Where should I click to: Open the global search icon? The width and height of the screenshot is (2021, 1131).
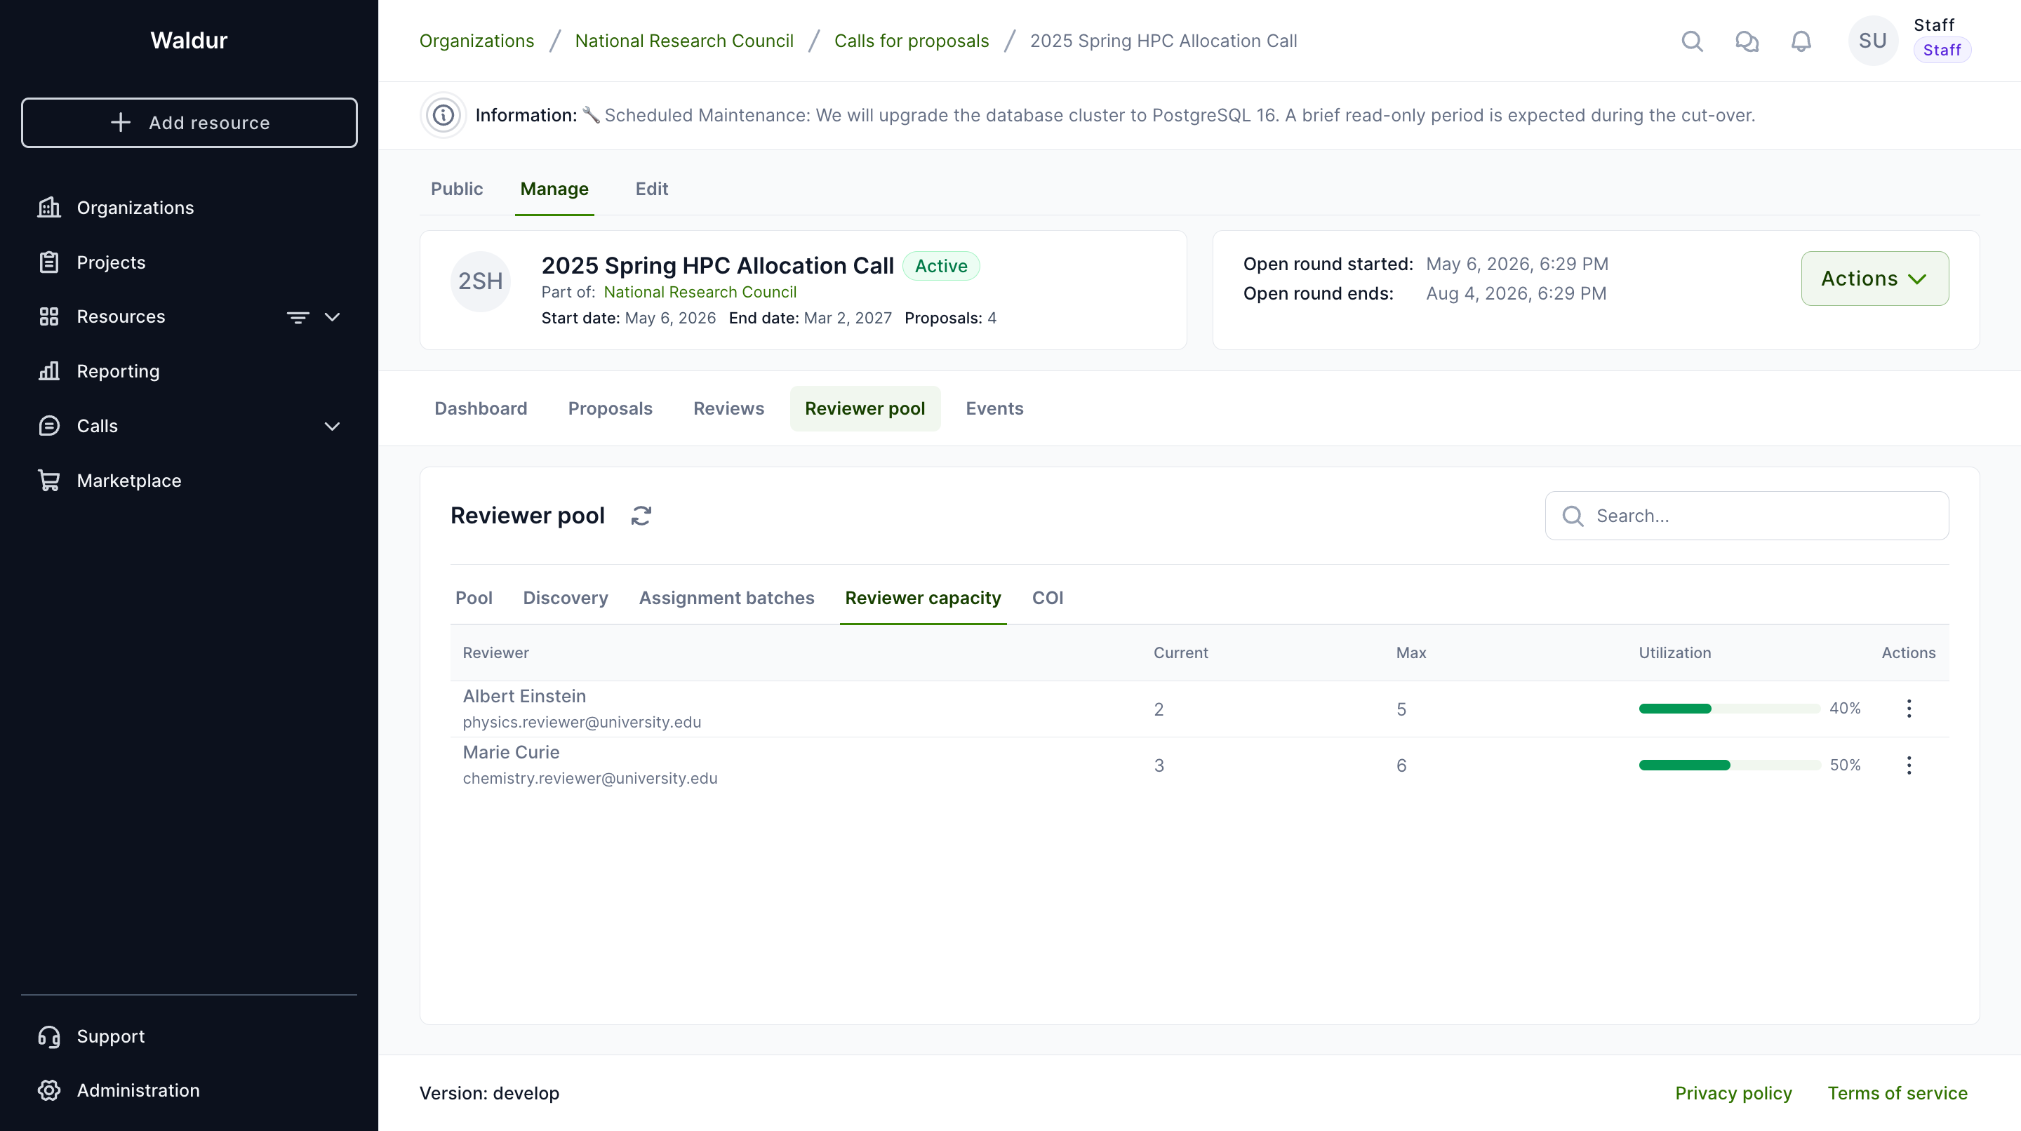[x=1693, y=41]
